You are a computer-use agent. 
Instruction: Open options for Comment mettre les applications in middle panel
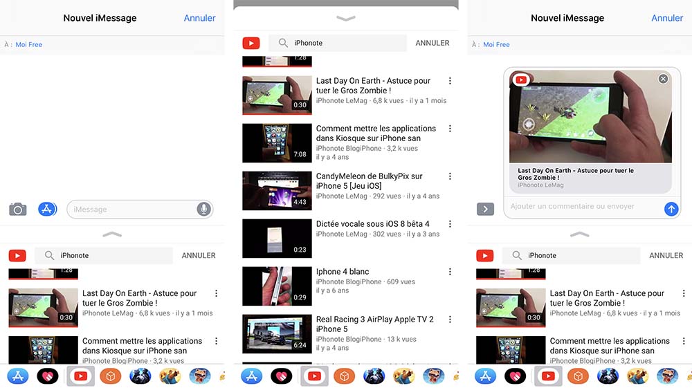[x=450, y=129]
